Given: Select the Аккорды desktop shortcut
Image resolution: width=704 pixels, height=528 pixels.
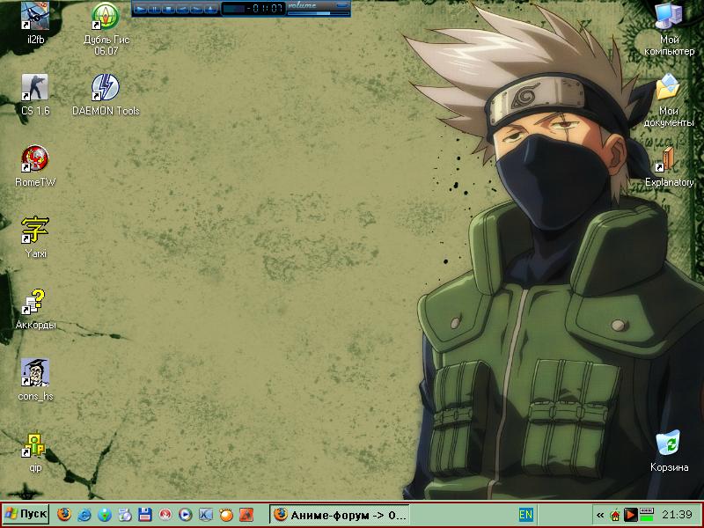Looking at the screenshot, I should [35, 309].
